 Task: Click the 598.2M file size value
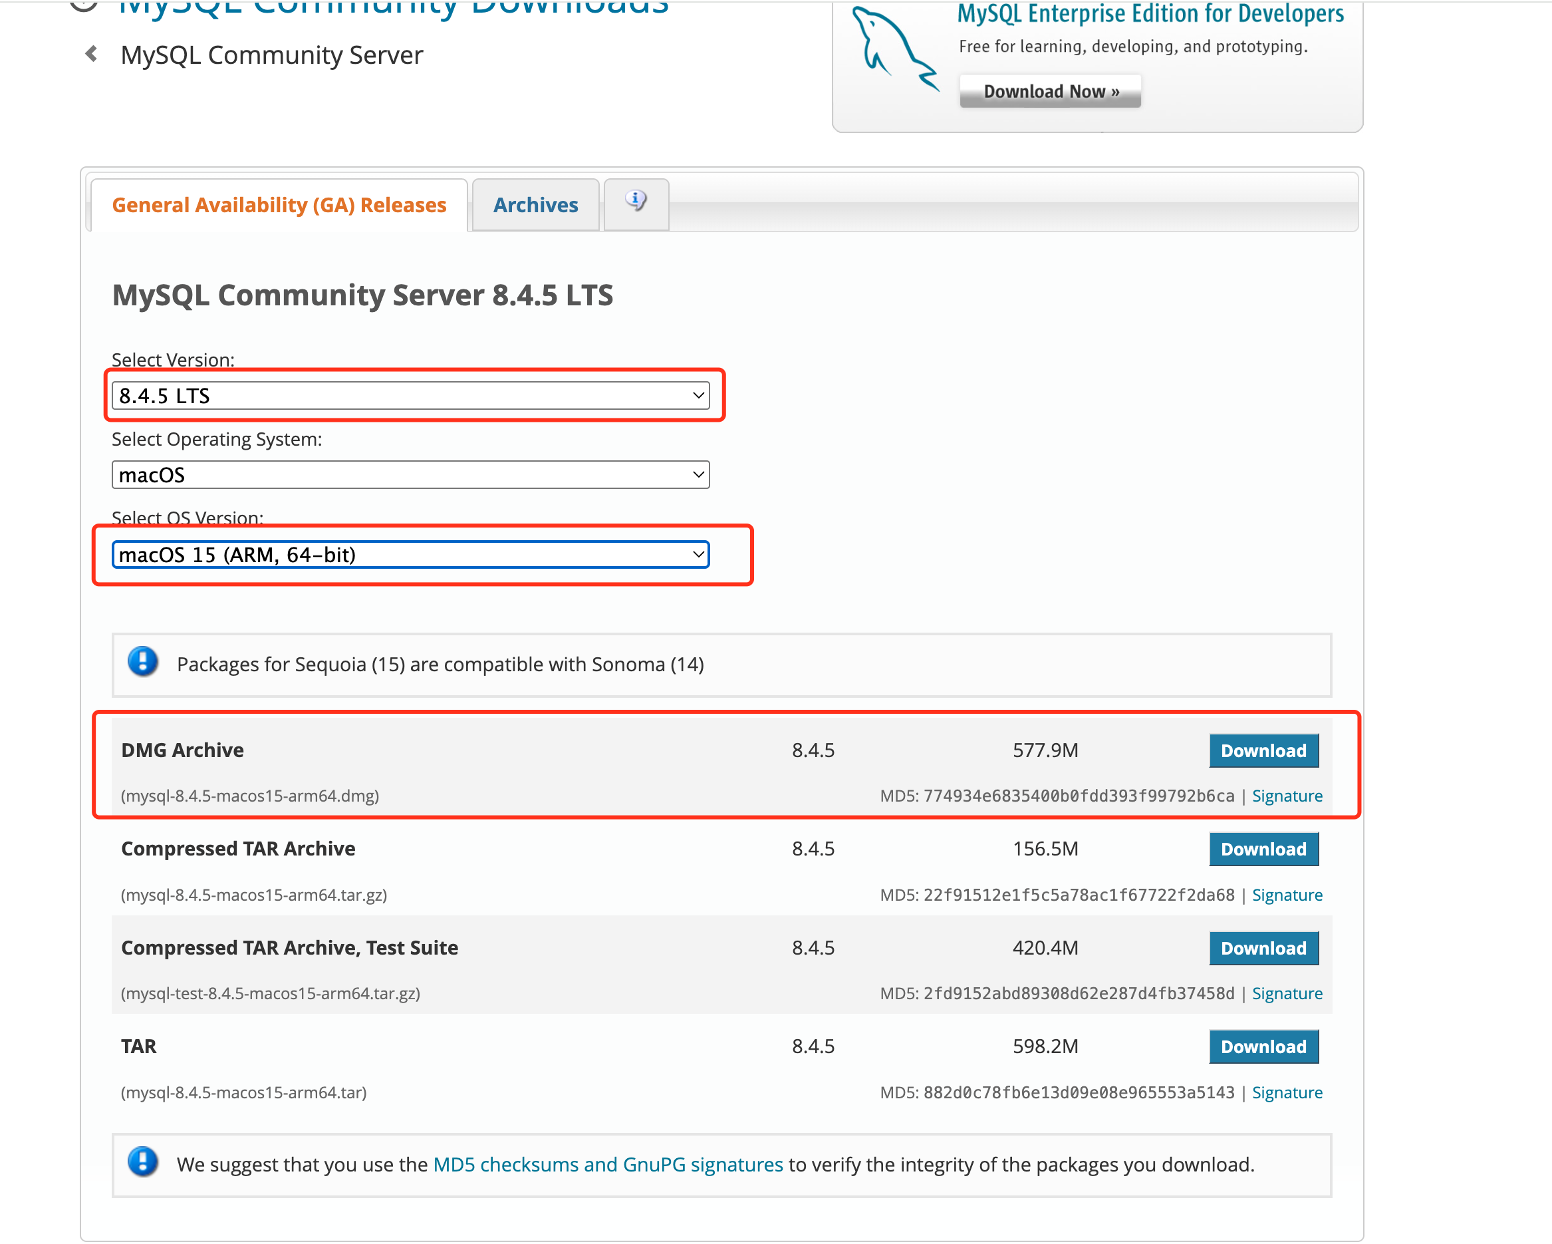pyautogui.click(x=1045, y=1046)
